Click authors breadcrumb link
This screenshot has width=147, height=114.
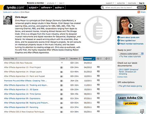coord(16,12)
